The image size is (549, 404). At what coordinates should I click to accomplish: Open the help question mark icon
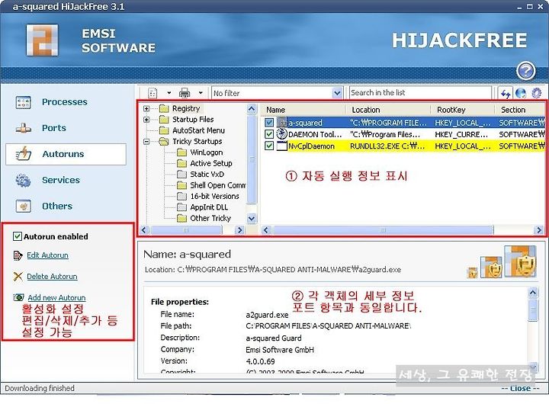point(525,71)
